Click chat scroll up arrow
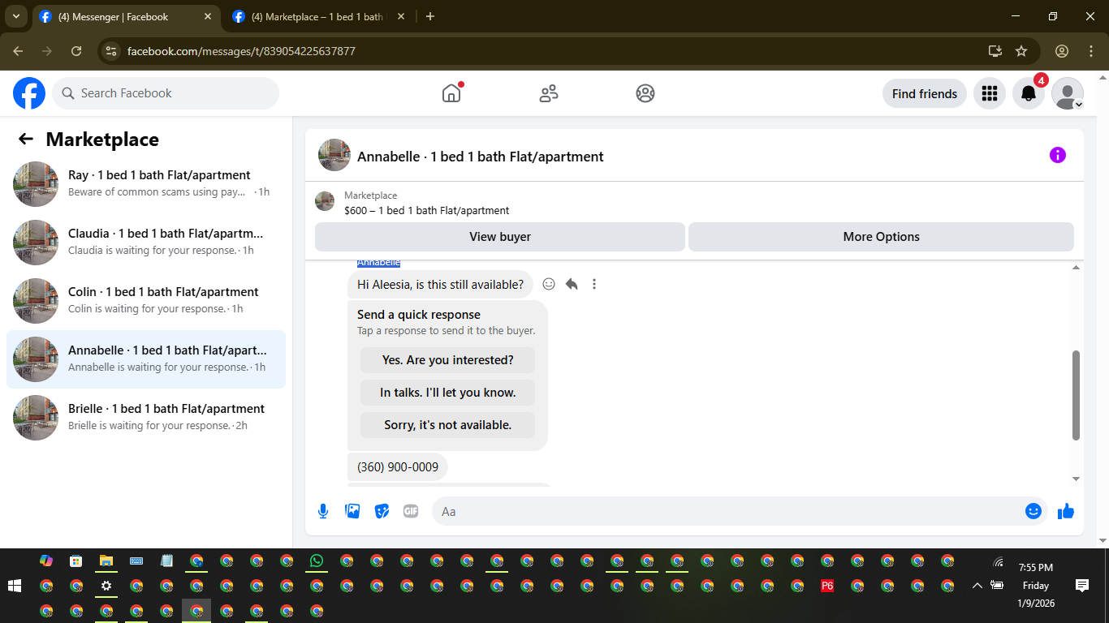 pos(1077,268)
